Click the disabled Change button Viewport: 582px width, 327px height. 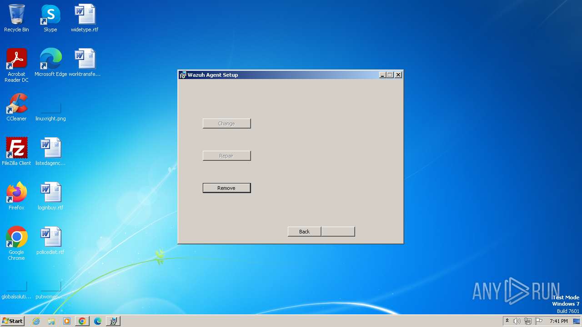coord(226,124)
